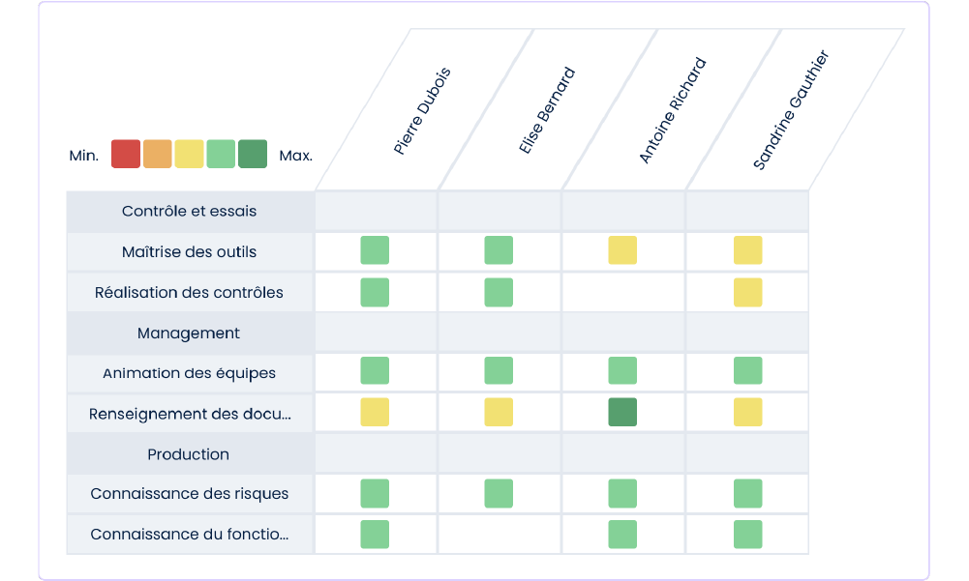Screen dimensions: 969x581
Task: Select Elise Bernard column header
Action: [546, 111]
